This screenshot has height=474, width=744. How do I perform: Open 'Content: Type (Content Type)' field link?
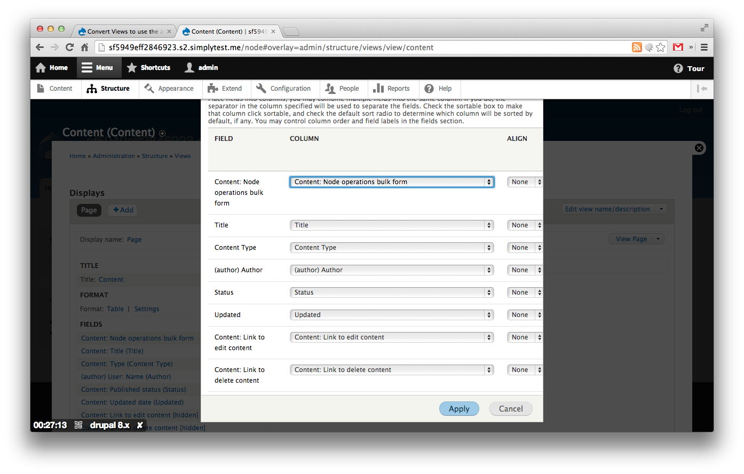[x=127, y=364]
